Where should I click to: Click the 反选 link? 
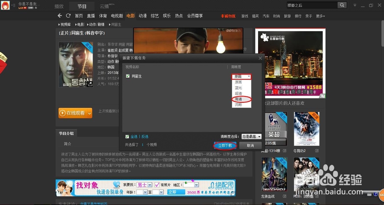(145, 137)
